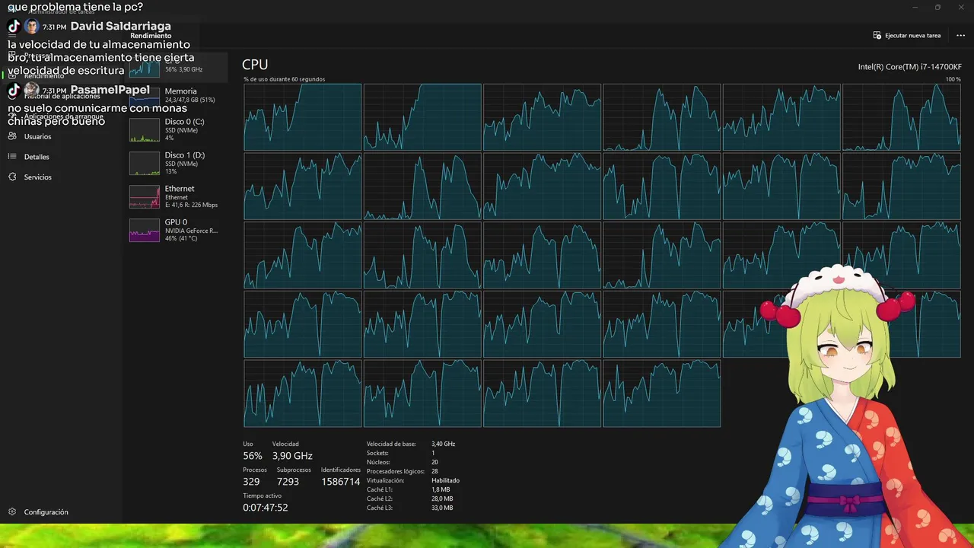
Task: Click the 56% Uso value
Action: pyautogui.click(x=253, y=456)
